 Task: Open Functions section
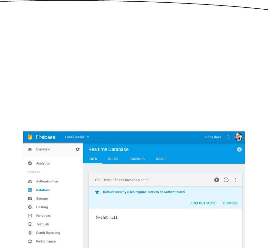[x=43, y=215]
